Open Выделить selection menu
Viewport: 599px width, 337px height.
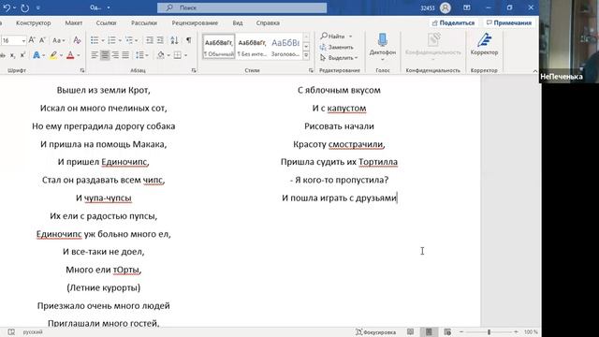pyautogui.click(x=339, y=58)
